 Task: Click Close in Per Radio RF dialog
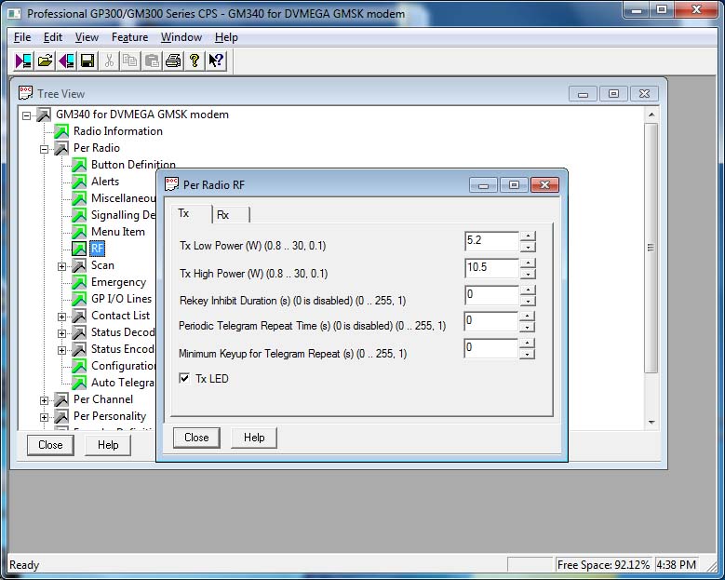pyautogui.click(x=196, y=438)
